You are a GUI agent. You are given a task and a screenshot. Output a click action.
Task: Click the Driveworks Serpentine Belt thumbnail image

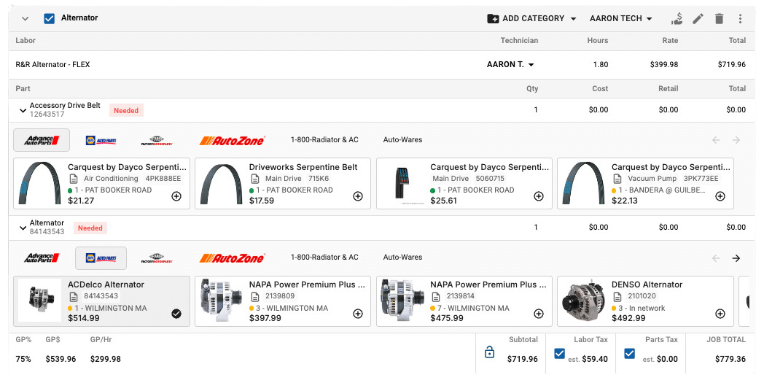(222, 183)
